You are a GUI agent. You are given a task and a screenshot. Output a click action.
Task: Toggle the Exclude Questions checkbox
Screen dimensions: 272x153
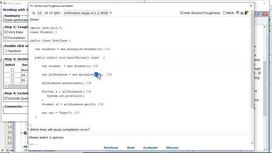point(6,98)
